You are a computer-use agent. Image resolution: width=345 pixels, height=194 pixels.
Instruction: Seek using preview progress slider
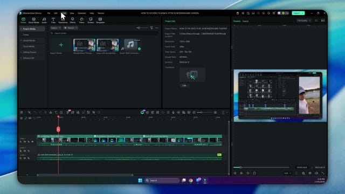[x=261, y=168]
